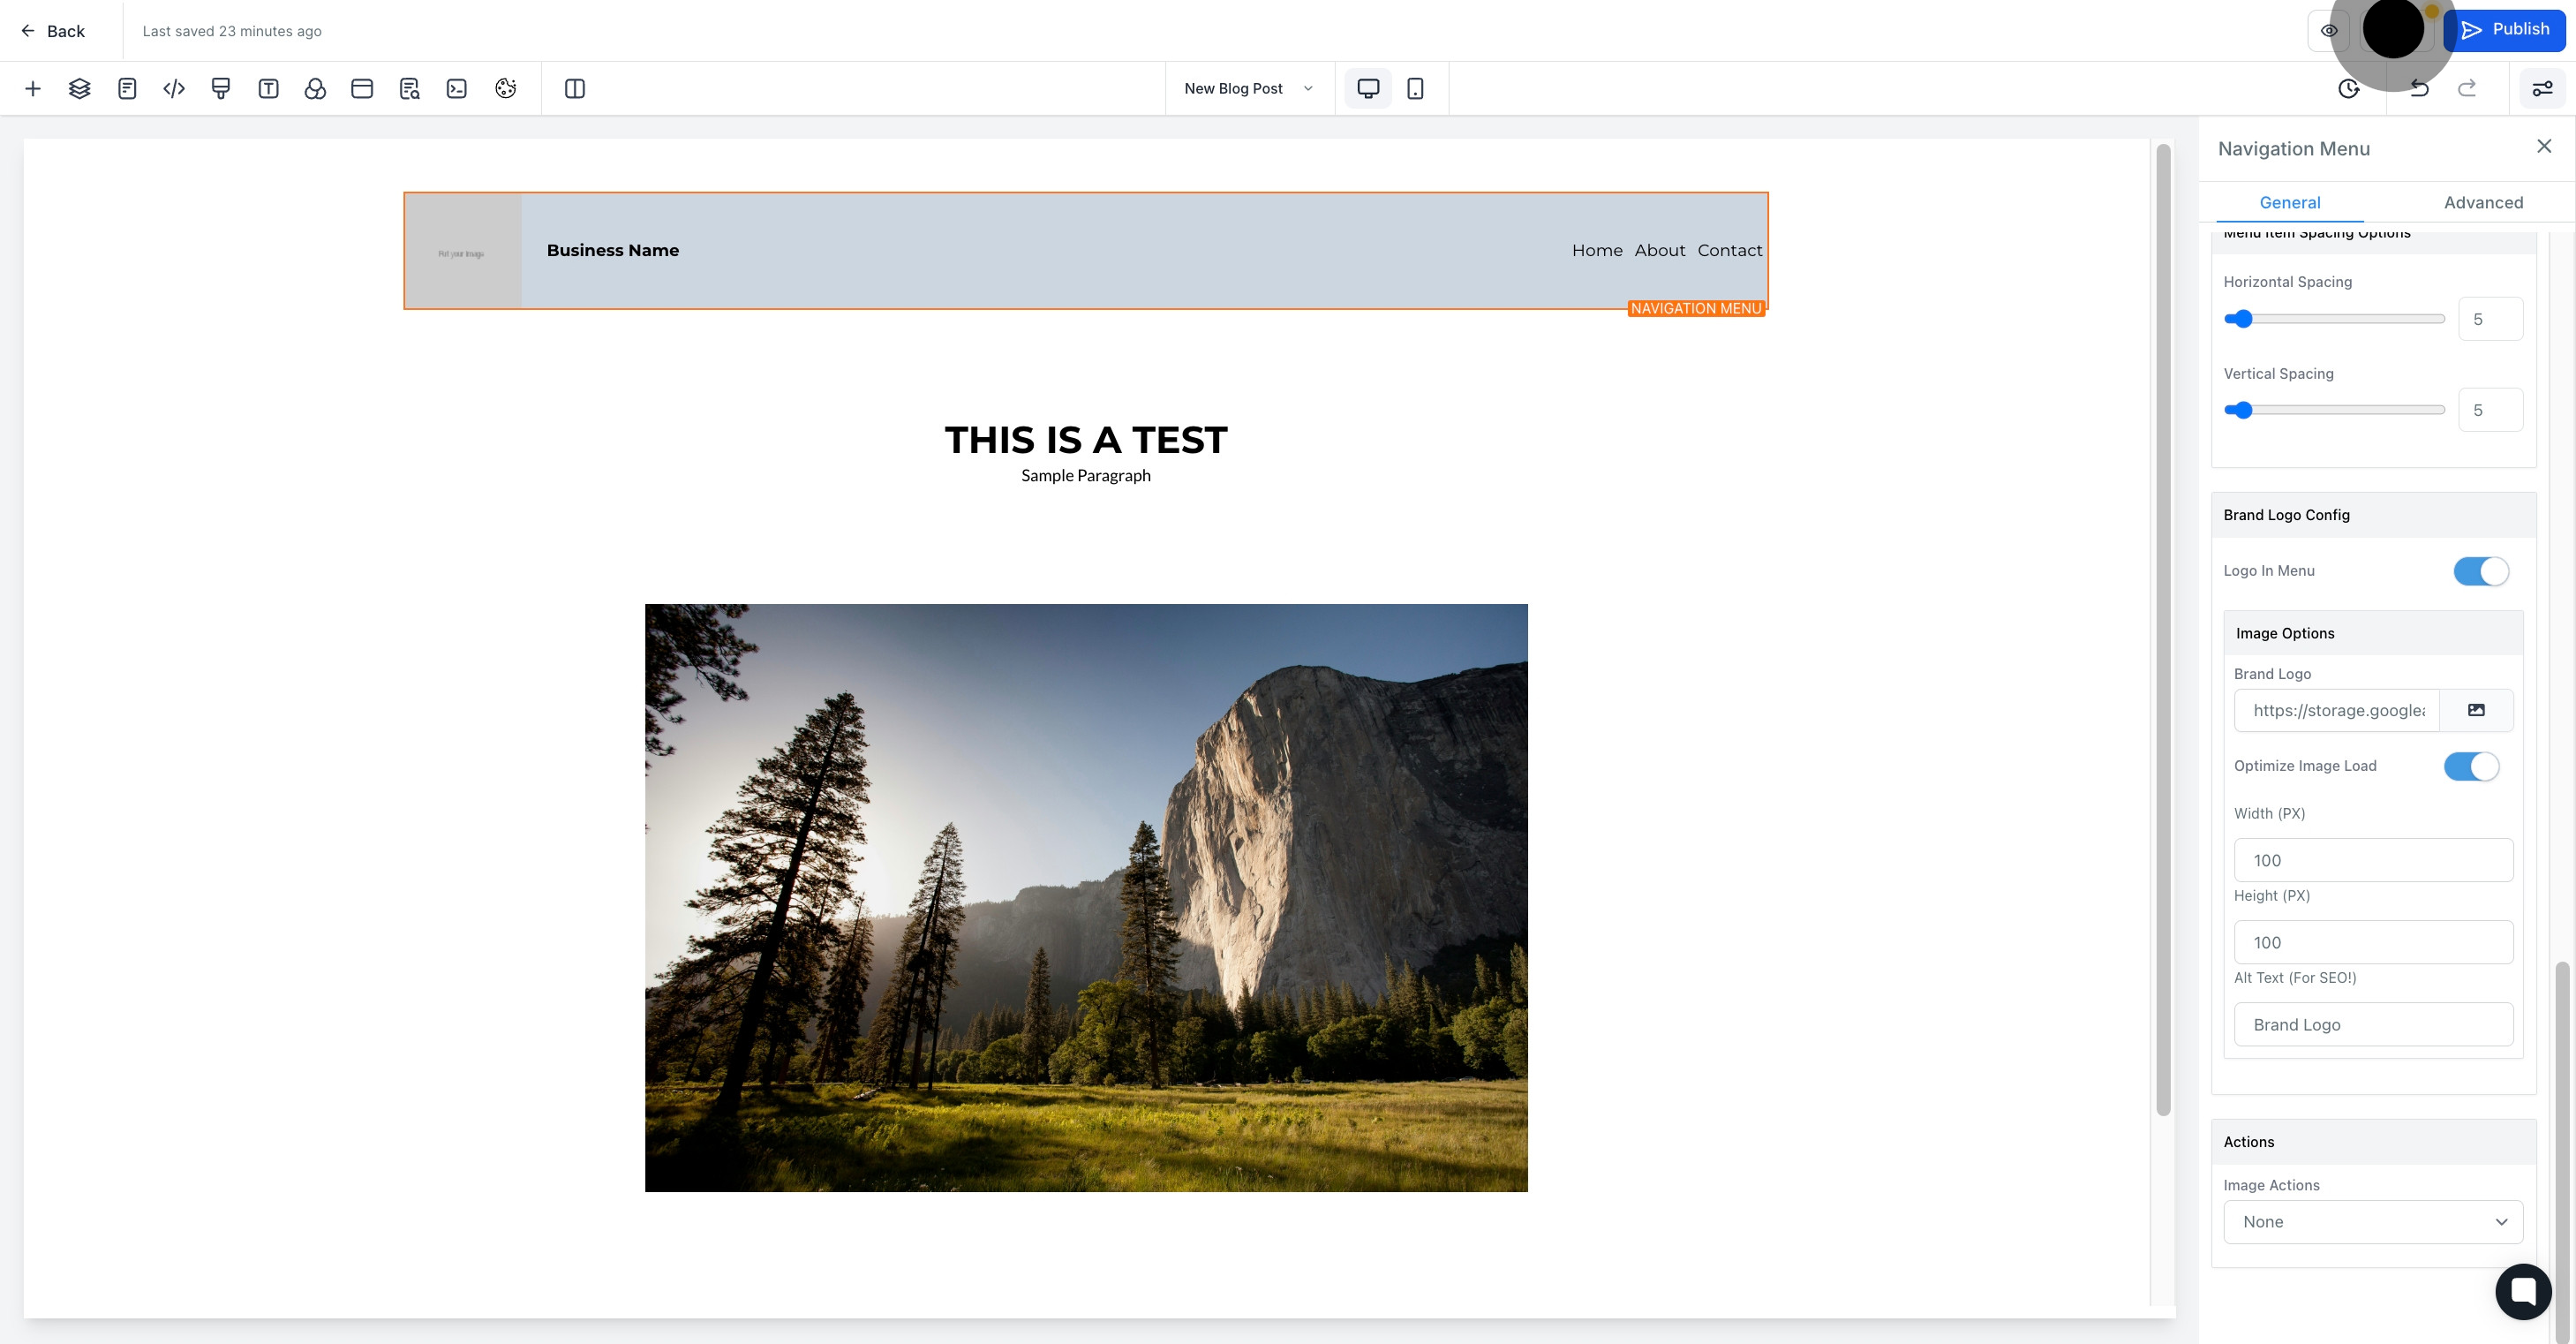Open the page document icon
The height and width of the screenshot is (1344, 2576).
(127, 89)
